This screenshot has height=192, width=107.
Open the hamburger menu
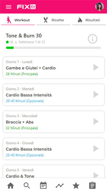[8, 7]
